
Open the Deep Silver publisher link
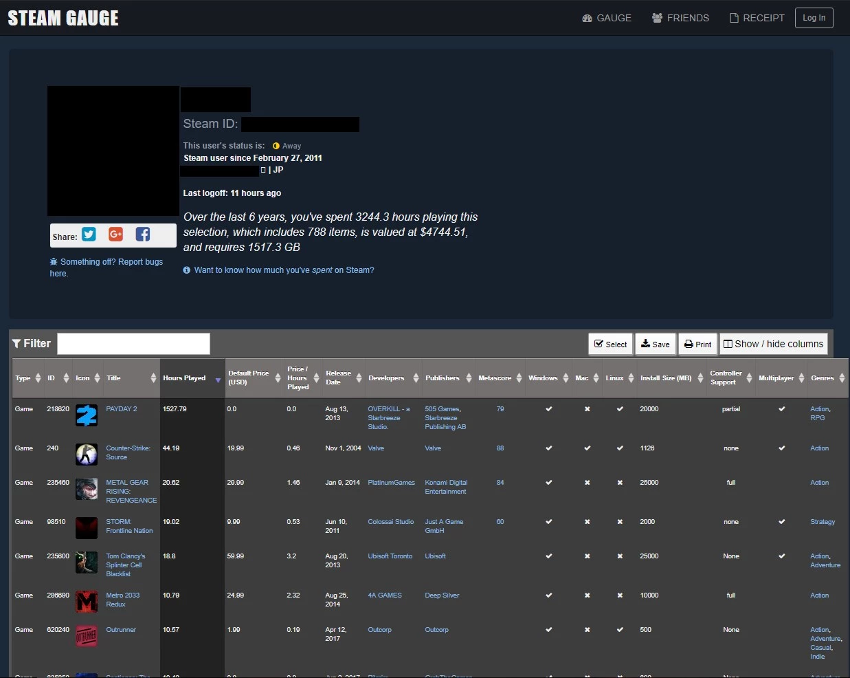pyautogui.click(x=442, y=595)
